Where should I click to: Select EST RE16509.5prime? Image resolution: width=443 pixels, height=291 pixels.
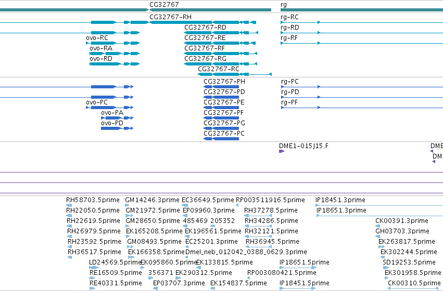pos(116,273)
